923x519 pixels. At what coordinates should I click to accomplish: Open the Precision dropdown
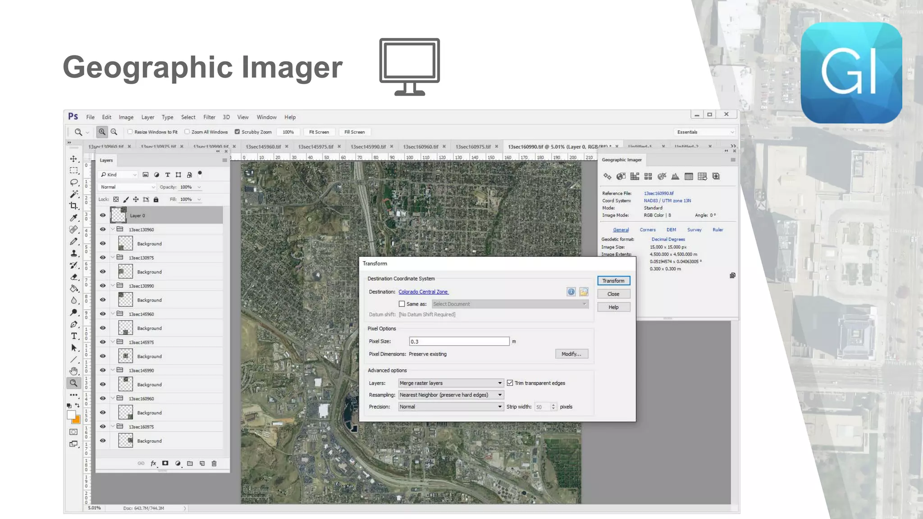pyautogui.click(x=451, y=406)
